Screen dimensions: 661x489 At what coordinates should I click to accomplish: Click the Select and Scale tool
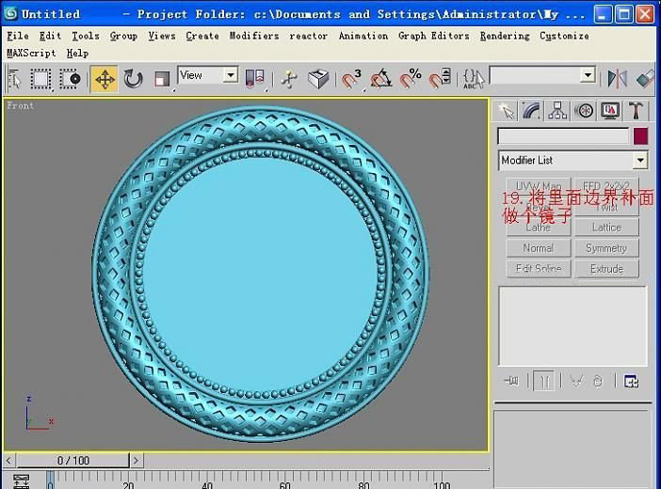coord(161,79)
